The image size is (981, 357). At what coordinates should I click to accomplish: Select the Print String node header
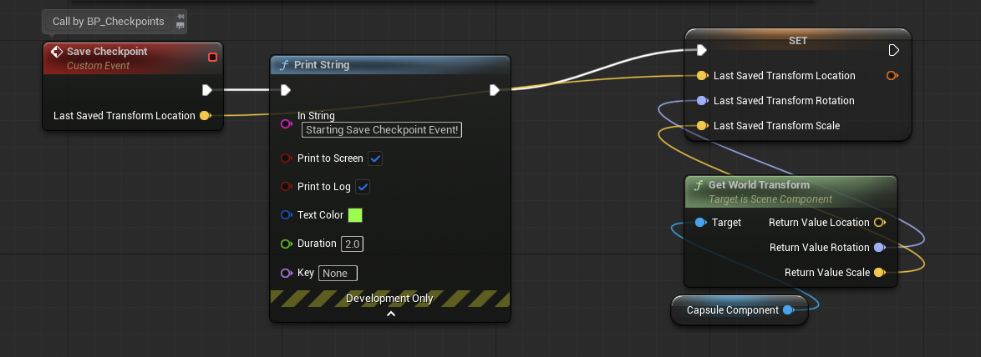(x=390, y=65)
